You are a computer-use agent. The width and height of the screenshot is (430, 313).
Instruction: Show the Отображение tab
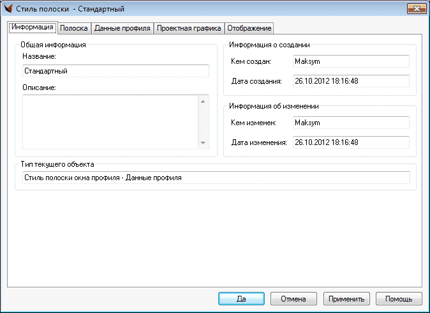[249, 28]
